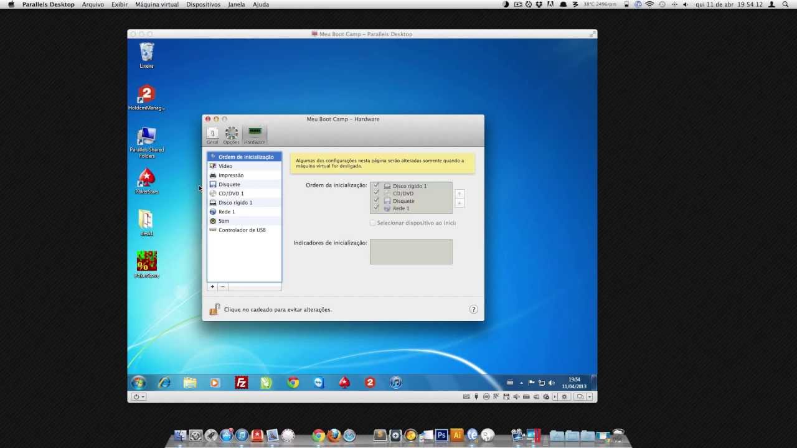Open Exibir menu
The width and height of the screenshot is (797, 448).
point(120,4)
